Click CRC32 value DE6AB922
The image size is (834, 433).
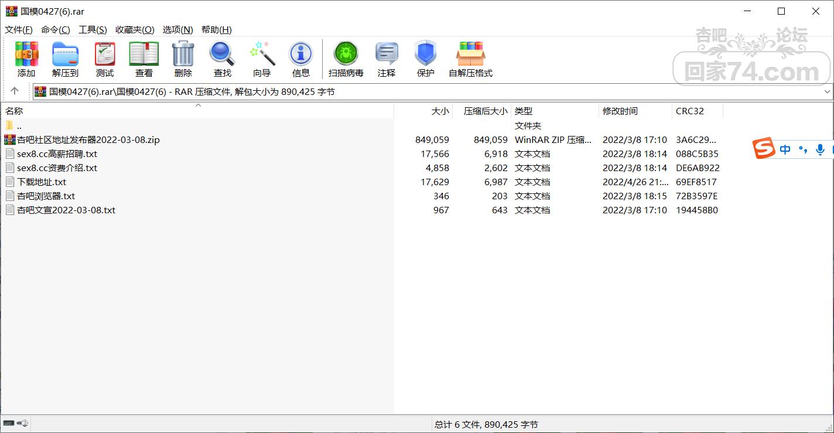pyautogui.click(x=698, y=168)
